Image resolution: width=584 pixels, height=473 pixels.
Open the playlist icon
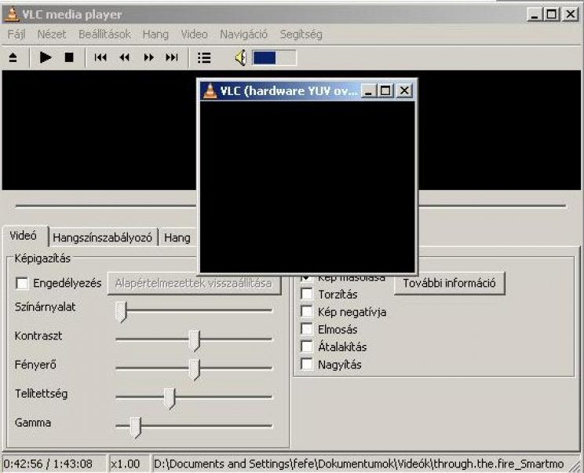[204, 57]
